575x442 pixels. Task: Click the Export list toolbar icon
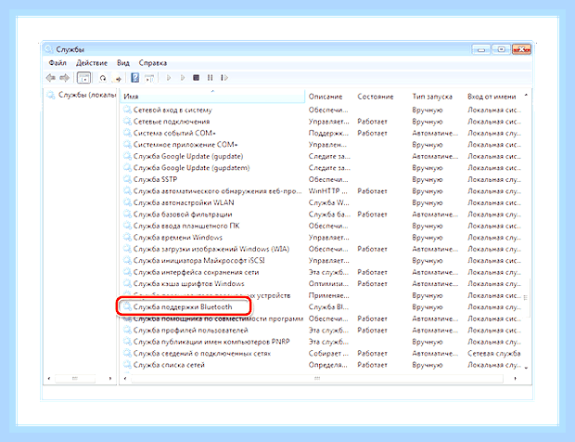[118, 78]
